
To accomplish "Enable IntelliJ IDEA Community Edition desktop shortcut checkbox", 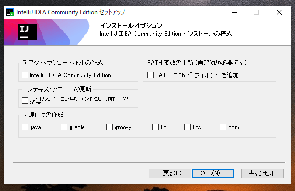I will (x=25, y=75).
